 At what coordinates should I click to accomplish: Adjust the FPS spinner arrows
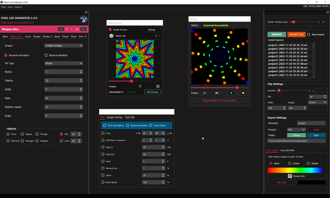click(325, 97)
